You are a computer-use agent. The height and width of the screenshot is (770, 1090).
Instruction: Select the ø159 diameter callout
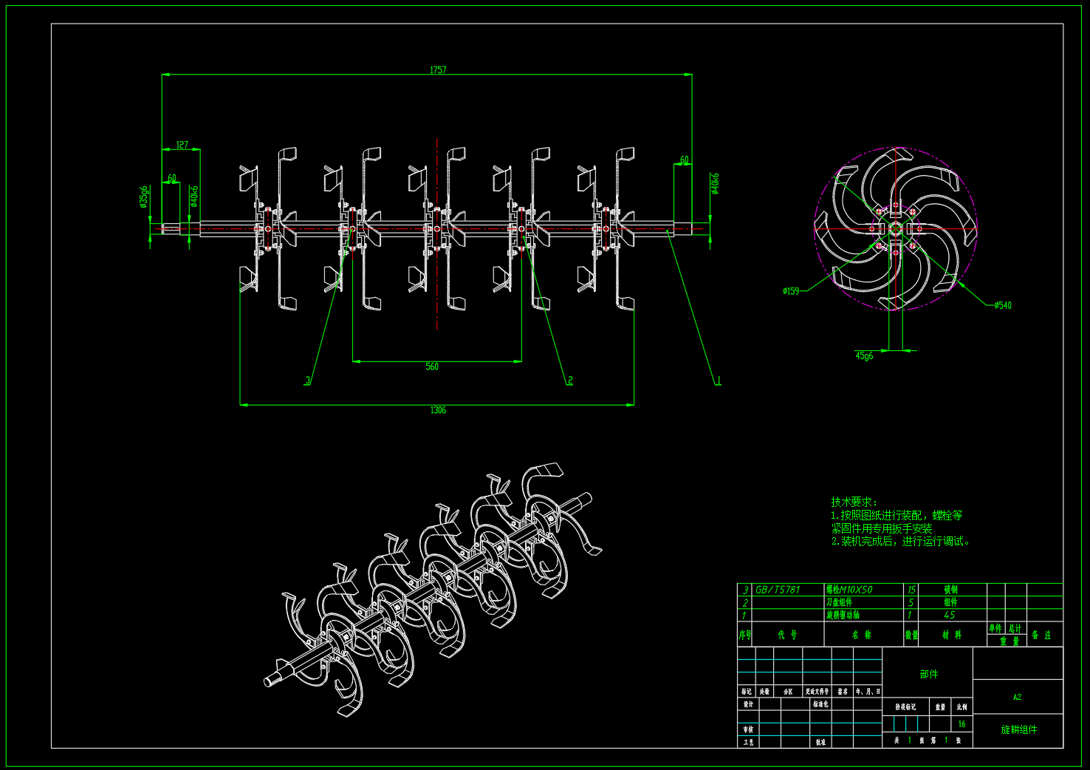click(791, 291)
